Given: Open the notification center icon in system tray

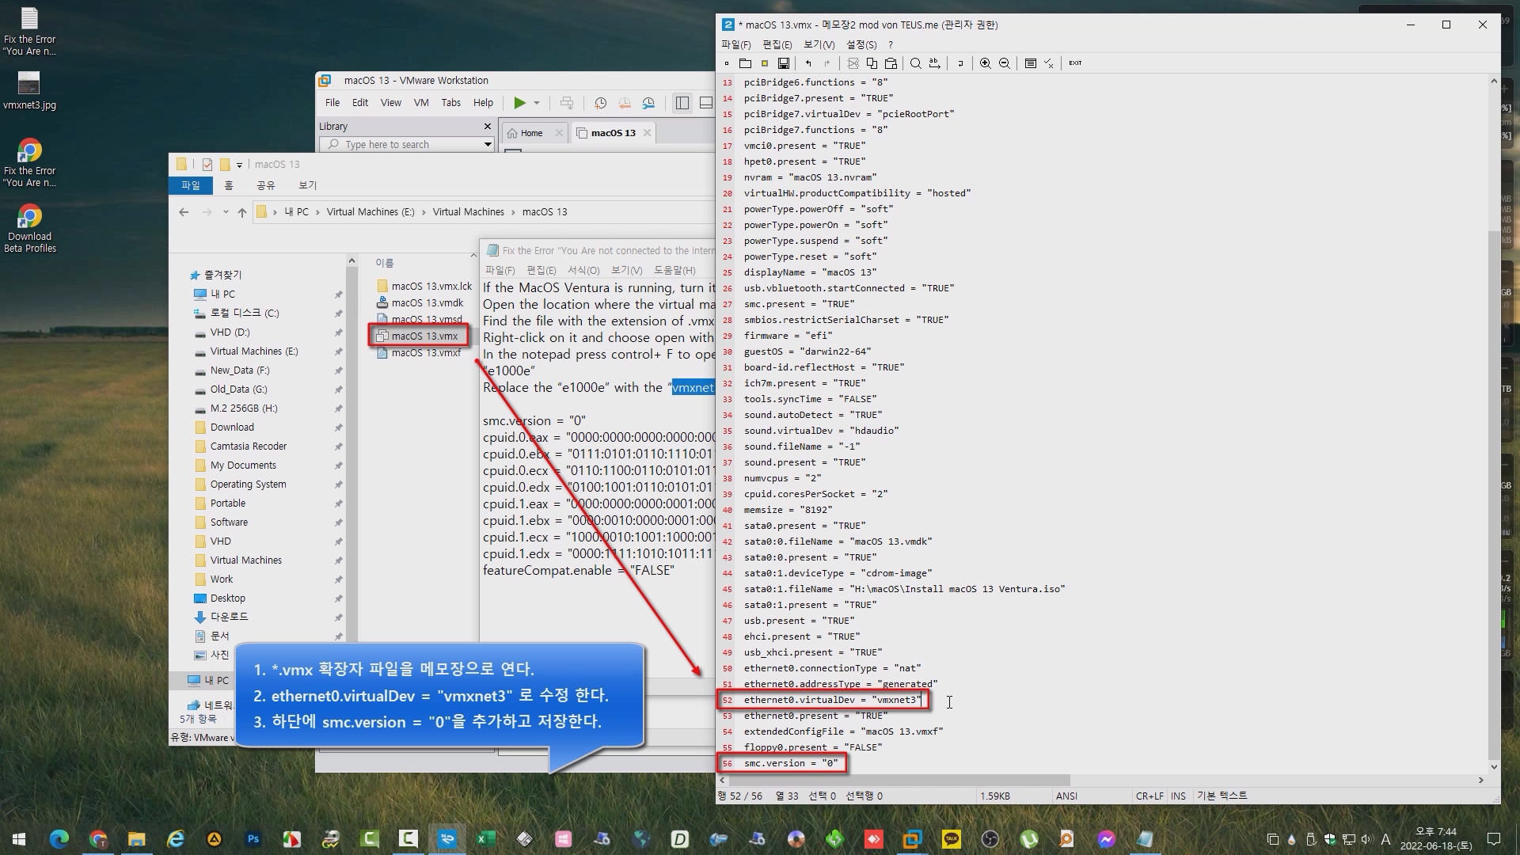Looking at the screenshot, I should coord(1494,839).
